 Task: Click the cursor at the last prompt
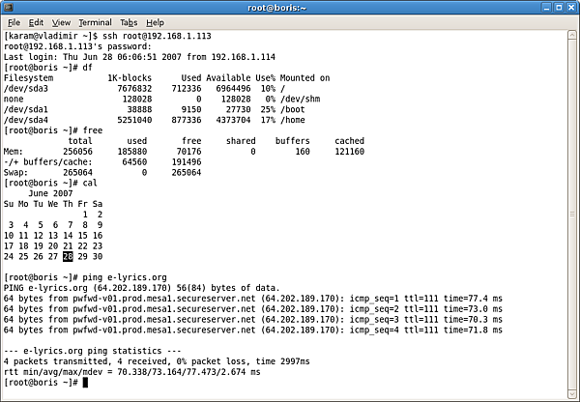coord(85,384)
